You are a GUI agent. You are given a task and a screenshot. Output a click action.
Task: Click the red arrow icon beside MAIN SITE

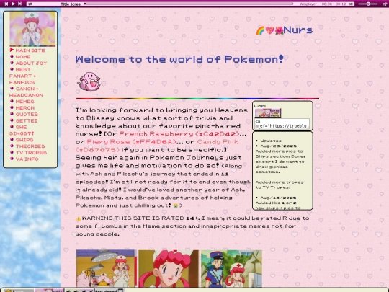click(x=12, y=50)
